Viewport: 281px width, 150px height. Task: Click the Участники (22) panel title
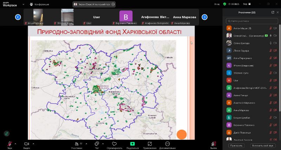pos(247,12)
